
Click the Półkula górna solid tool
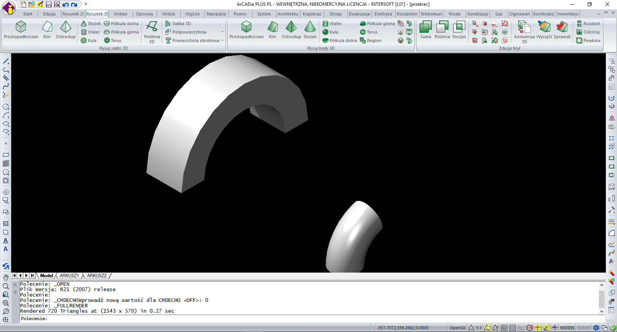coord(377,24)
